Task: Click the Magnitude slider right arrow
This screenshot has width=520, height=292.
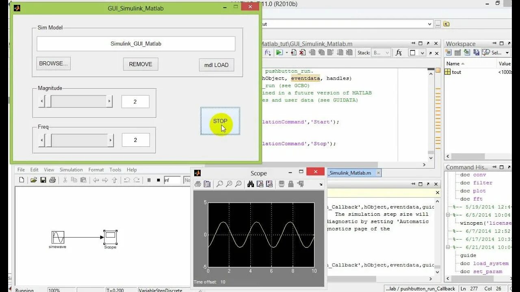Action: point(109,101)
